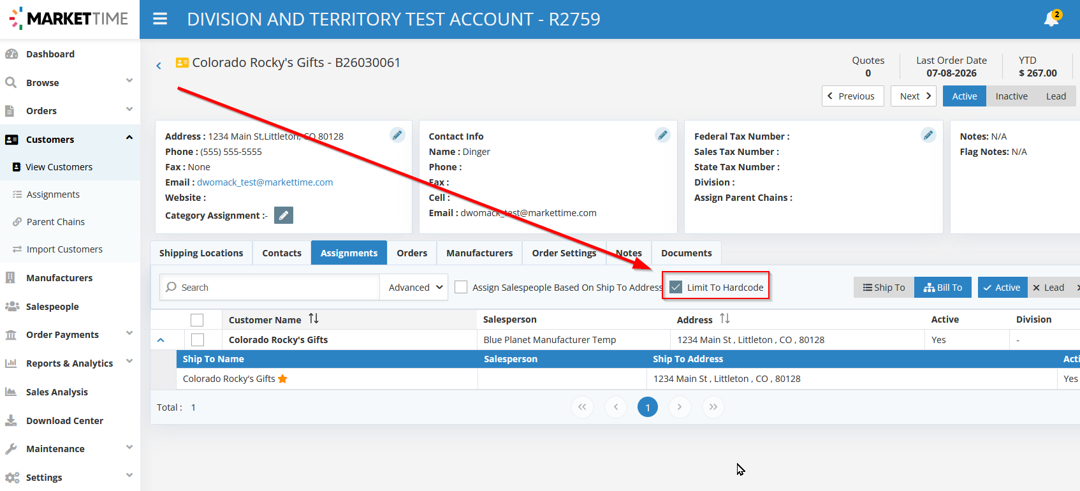Screen dimensions: 1080x491
Task: Check the Colorado Rocky's Gifts row checkbox
Action: pos(198,340)
